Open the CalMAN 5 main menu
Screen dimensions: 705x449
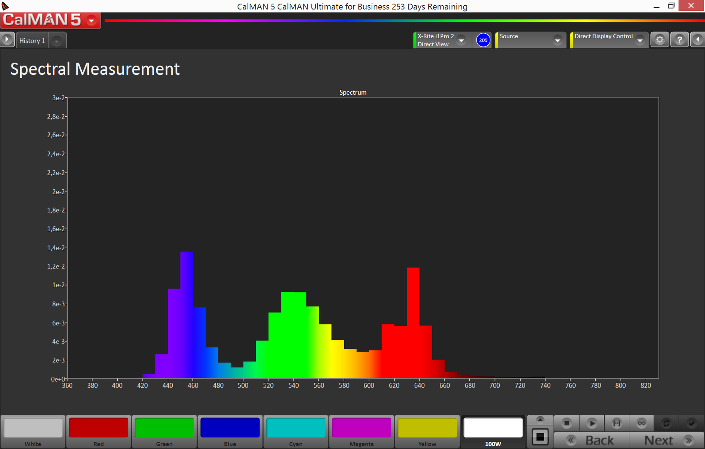click(x=91, y=21)
